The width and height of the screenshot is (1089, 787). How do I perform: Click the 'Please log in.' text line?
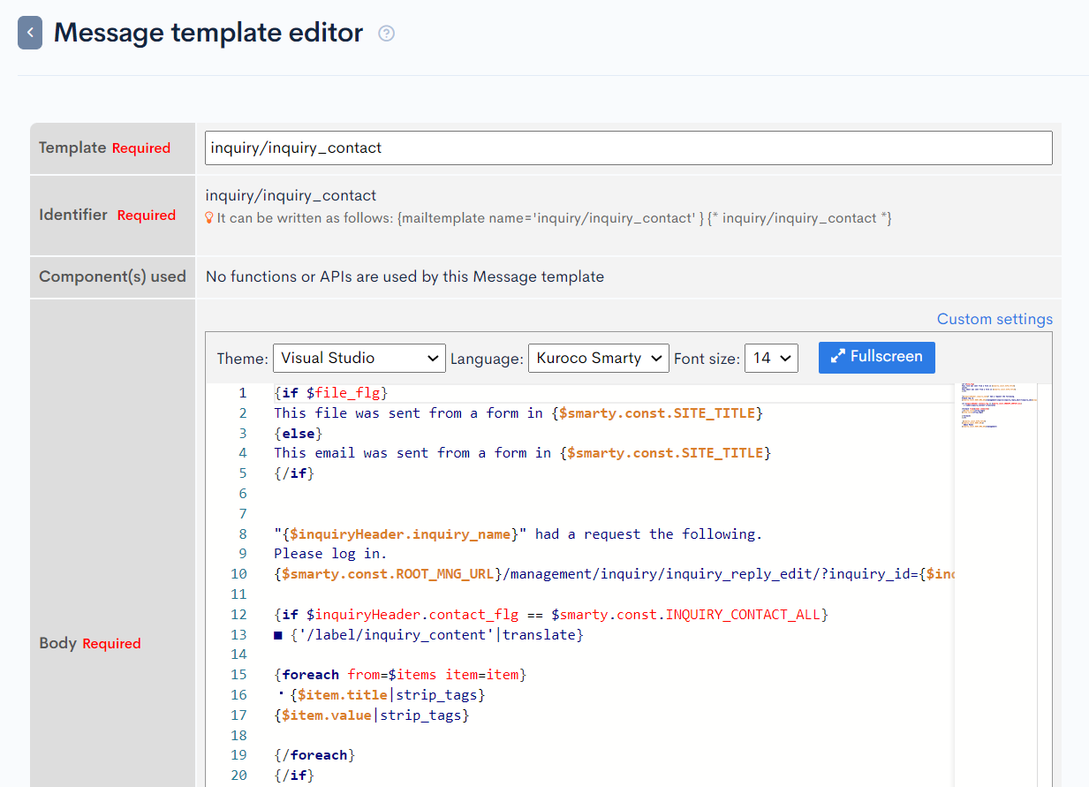pos(330,554)
